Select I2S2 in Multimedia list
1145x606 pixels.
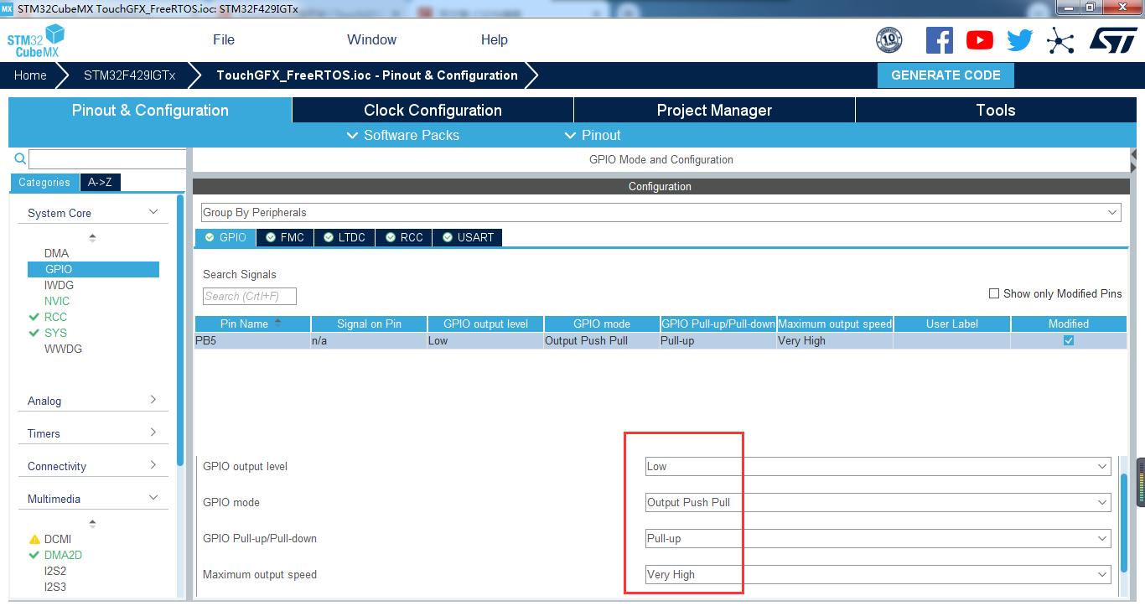(x=55, y=571)
